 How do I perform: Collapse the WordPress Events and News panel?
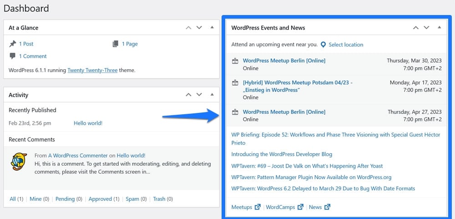(x=439, y=28)
